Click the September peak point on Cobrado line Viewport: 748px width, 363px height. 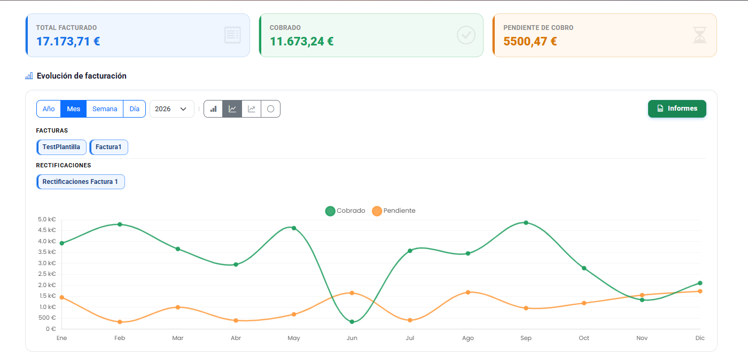click(x=526, y=223)
